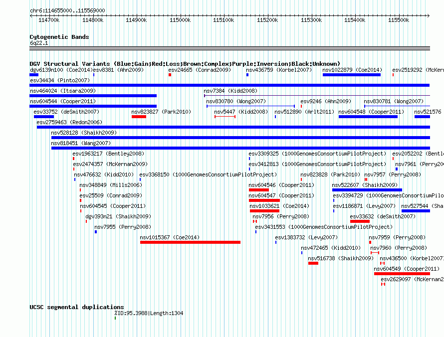
Task: Click the nsv522607 (Shaikh2009) blue bar
Action: pyautogui.click(x=367, y=190)
